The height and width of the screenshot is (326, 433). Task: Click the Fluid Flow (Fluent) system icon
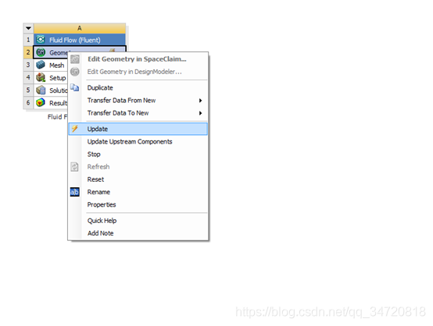click(x=41, y=40)
